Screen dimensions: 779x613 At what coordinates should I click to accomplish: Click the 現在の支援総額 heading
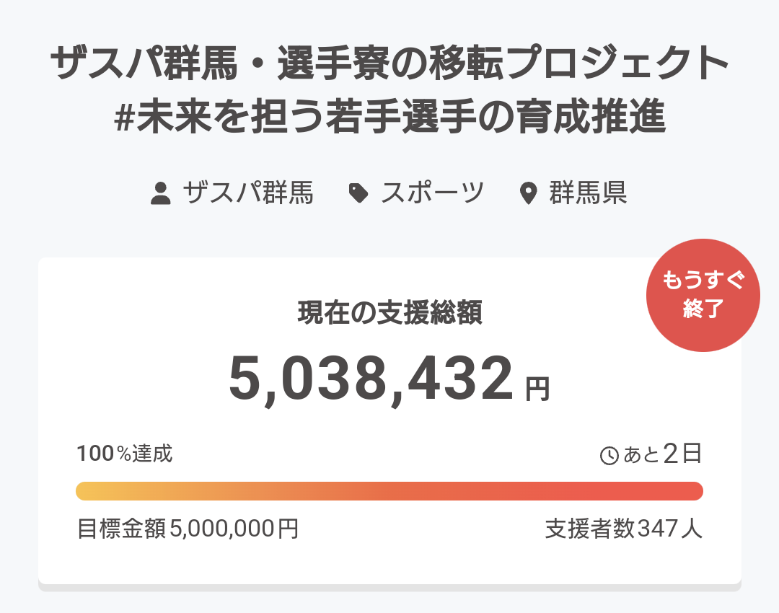pos(389,312)
